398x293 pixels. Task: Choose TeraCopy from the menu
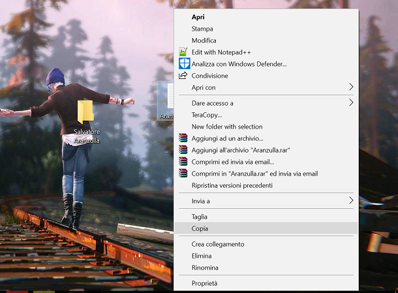(266, 115)
